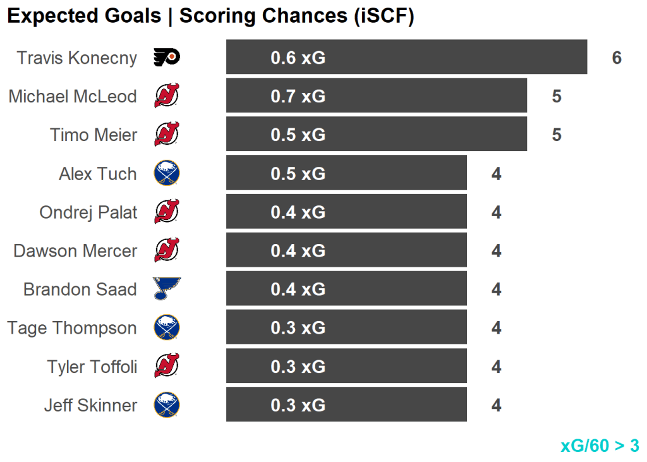This screenshot has width=647, height=462.
Task: Click Jeff Skinner's 0.3 xG bar
Action: tap(346, 404)
